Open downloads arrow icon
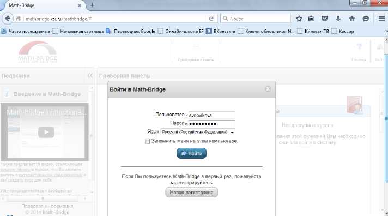This screenshot has width=388, height=216. (x=338, y=19)
